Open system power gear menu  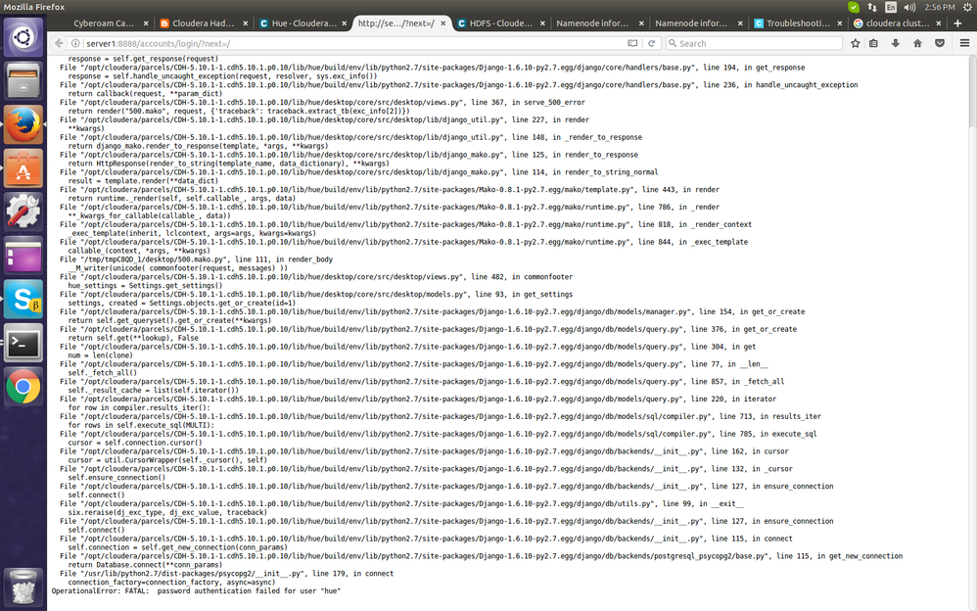[967, 7]
